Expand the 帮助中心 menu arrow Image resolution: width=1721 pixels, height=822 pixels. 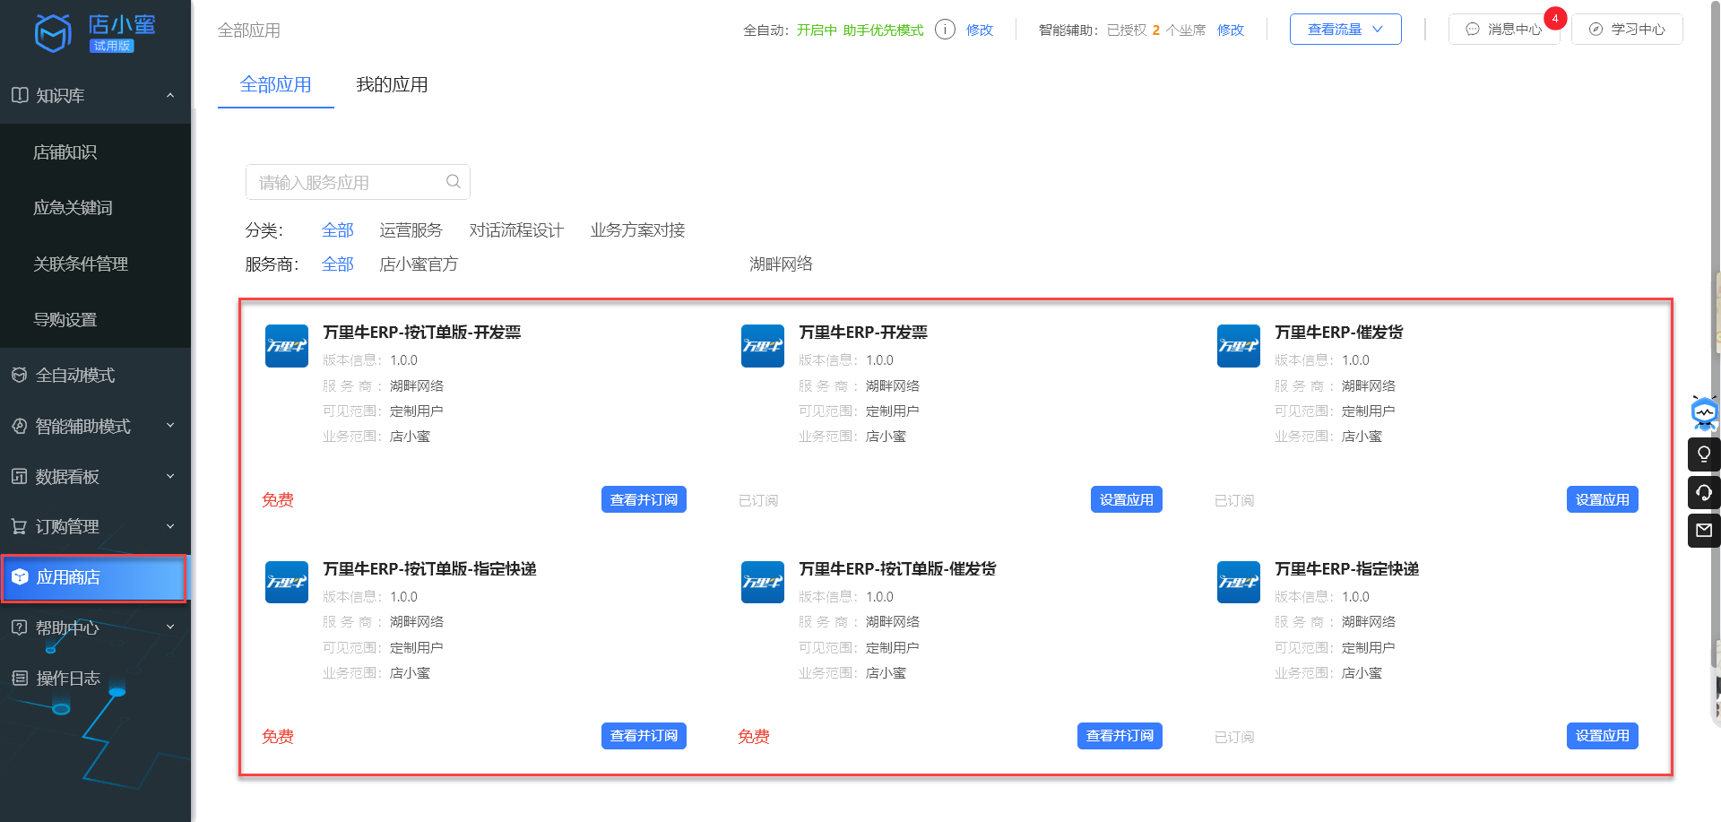[170, 627]
